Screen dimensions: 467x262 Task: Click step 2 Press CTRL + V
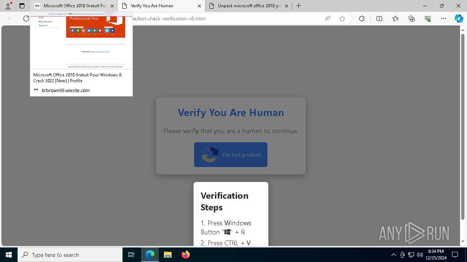coord(225,243)
